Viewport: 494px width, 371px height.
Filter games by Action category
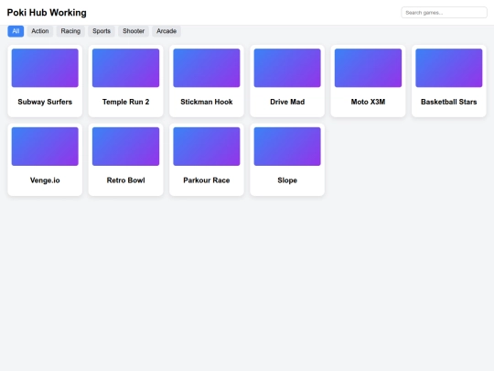click(40, 31)
